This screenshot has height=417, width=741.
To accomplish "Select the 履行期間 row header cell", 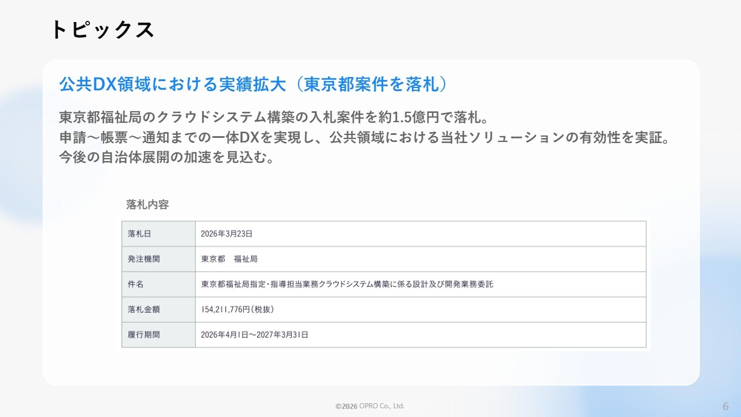I will 159,335.
